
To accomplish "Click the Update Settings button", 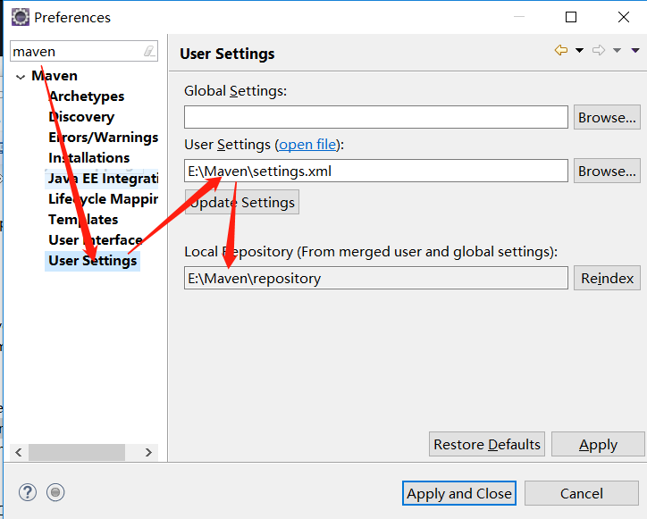I will pos(242,202).
